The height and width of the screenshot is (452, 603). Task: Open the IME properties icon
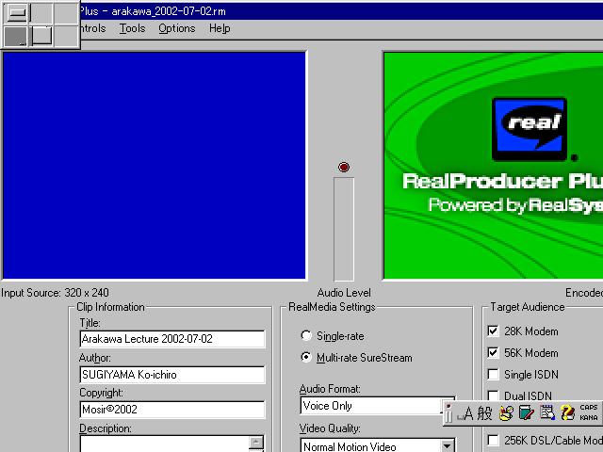546,413
